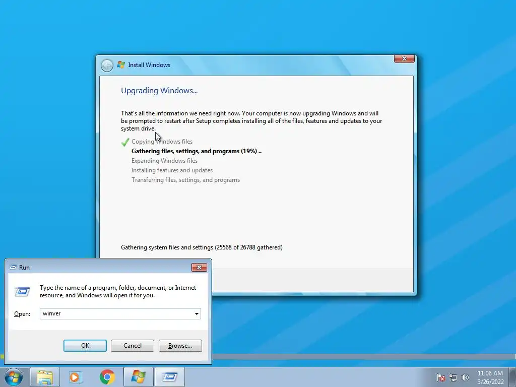Switch to Run dialog taskbar button
This screenshot has width=516, height=387.
[x=169, y=377]
